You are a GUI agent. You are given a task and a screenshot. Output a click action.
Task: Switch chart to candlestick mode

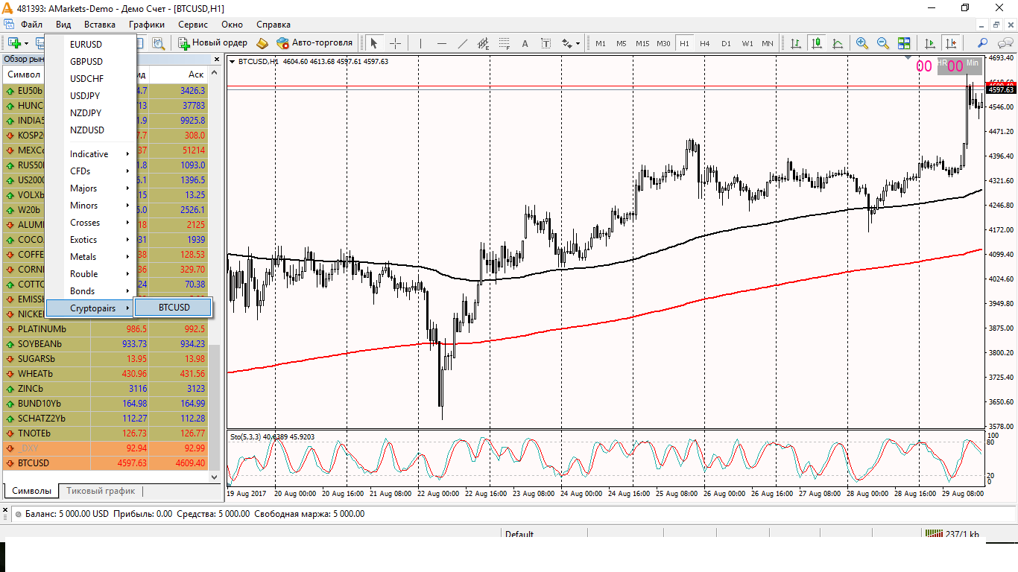(817, 43)
